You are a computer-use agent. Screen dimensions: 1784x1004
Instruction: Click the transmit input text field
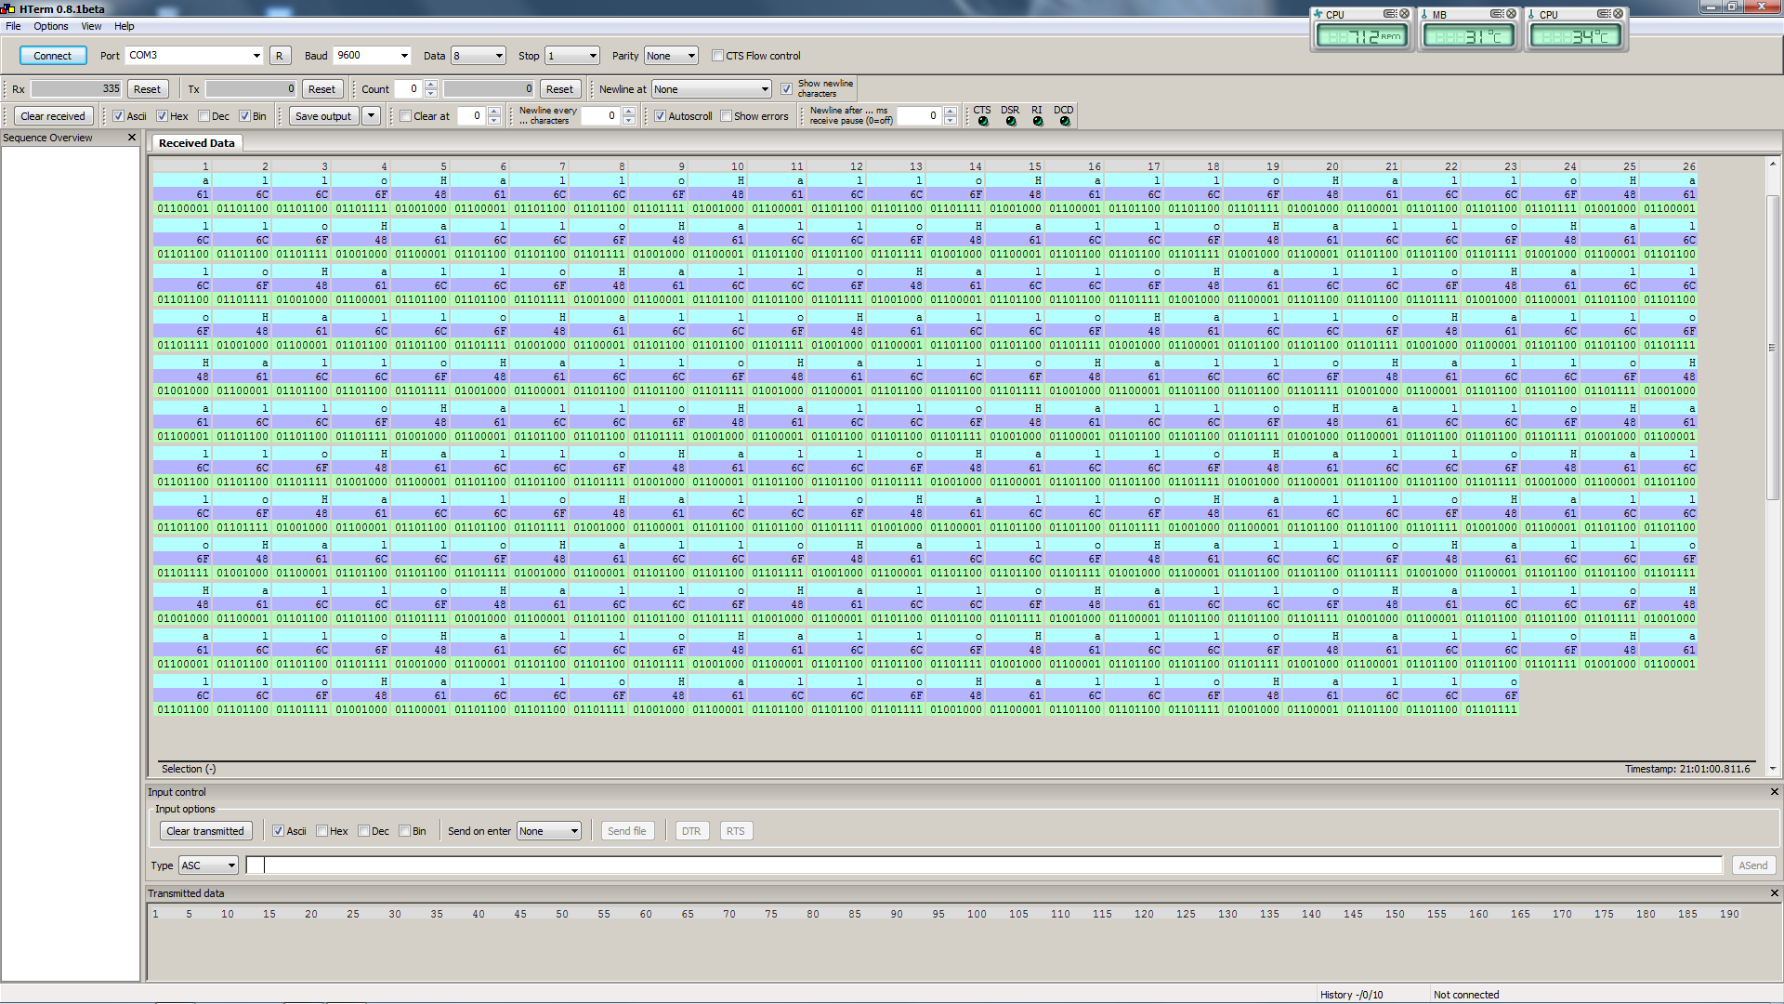984,865
